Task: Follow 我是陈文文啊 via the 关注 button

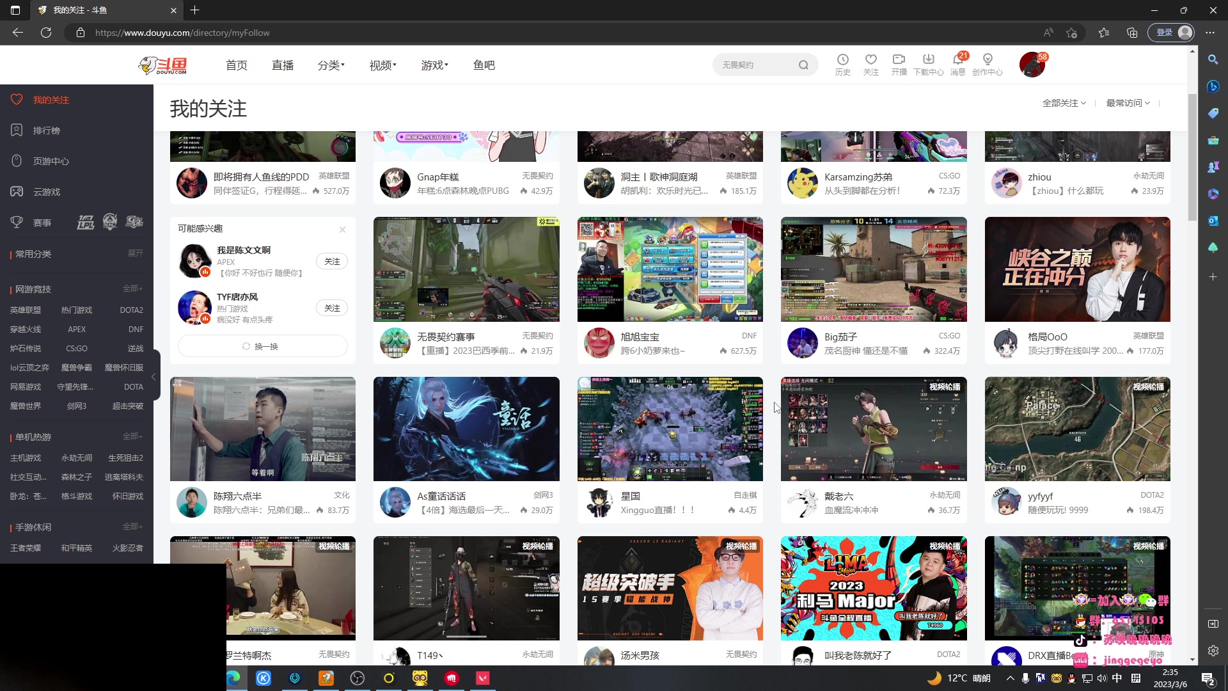Action: [x=331, y=262]
